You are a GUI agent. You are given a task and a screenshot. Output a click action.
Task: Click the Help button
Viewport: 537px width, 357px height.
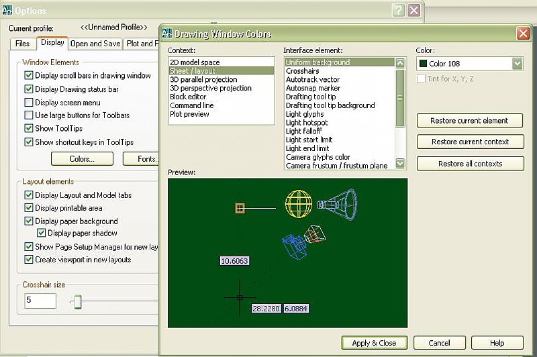click(497, 343)
